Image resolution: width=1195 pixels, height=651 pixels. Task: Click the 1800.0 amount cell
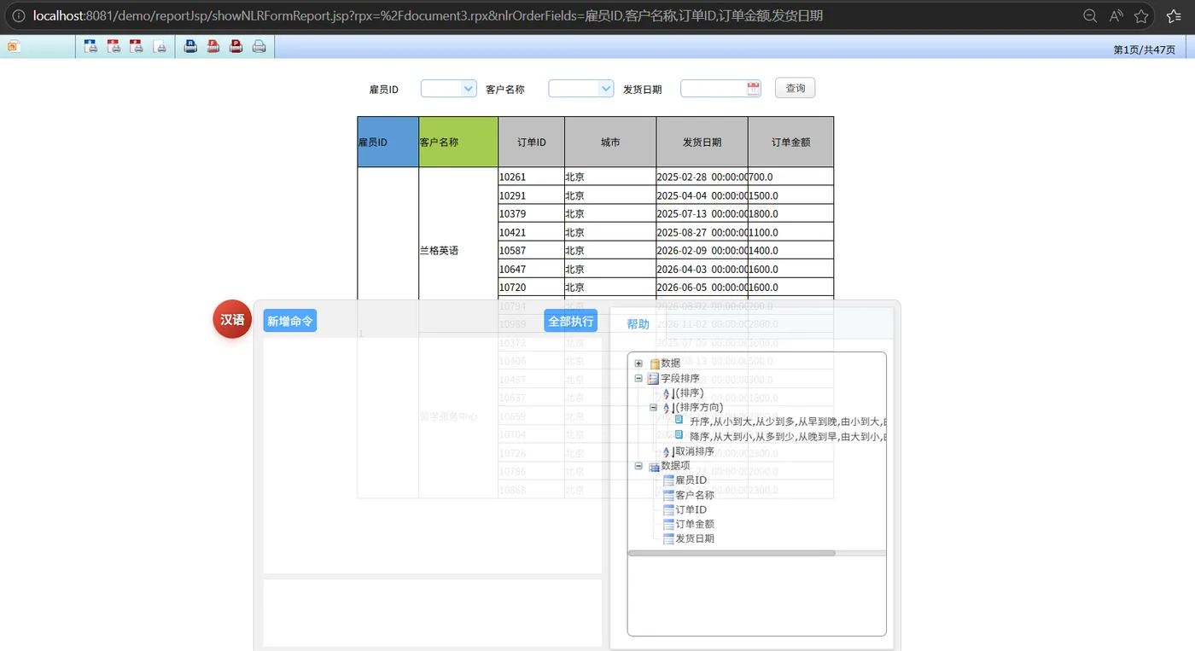pyautogui.click(x=790, y=213)
